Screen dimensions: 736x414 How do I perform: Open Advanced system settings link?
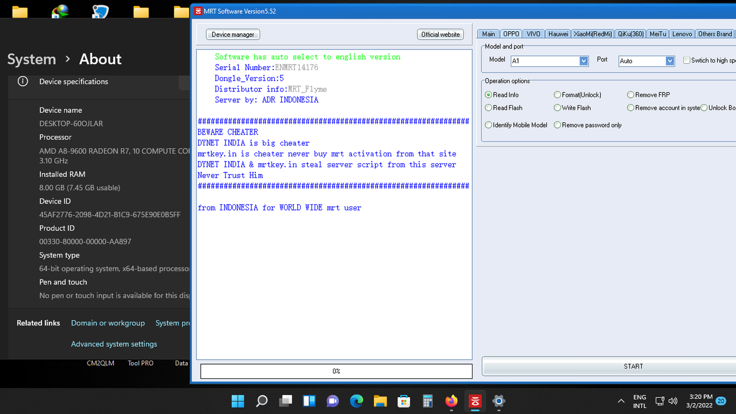114,344
